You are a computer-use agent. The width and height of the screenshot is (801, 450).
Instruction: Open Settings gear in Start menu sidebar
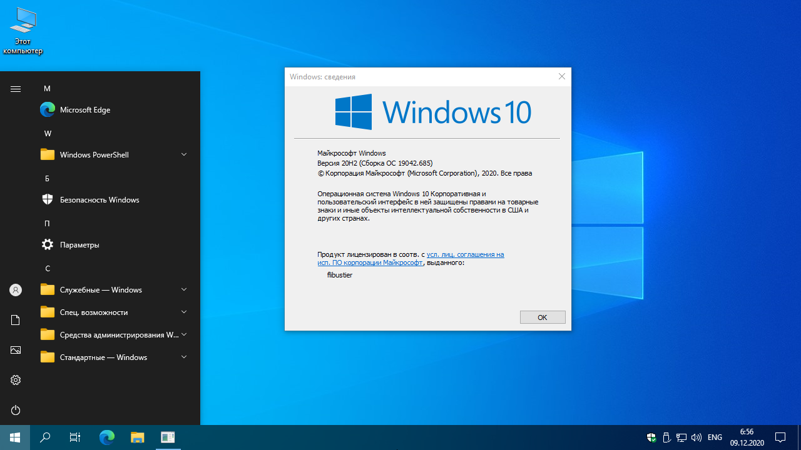16,380
